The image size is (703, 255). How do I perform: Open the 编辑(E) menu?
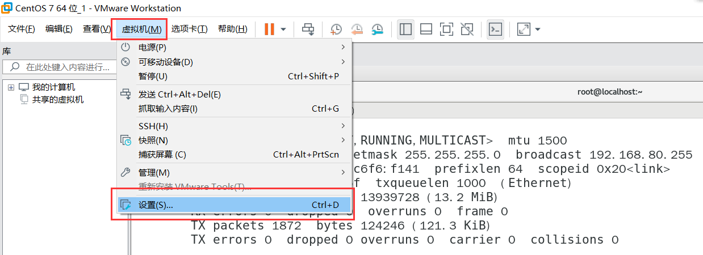59,29
